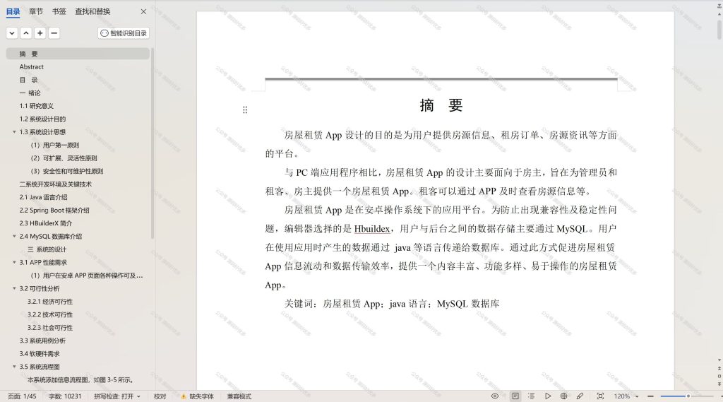
Task: Go to the 目 录 outline entry
Action: click(x=28, y=80)
